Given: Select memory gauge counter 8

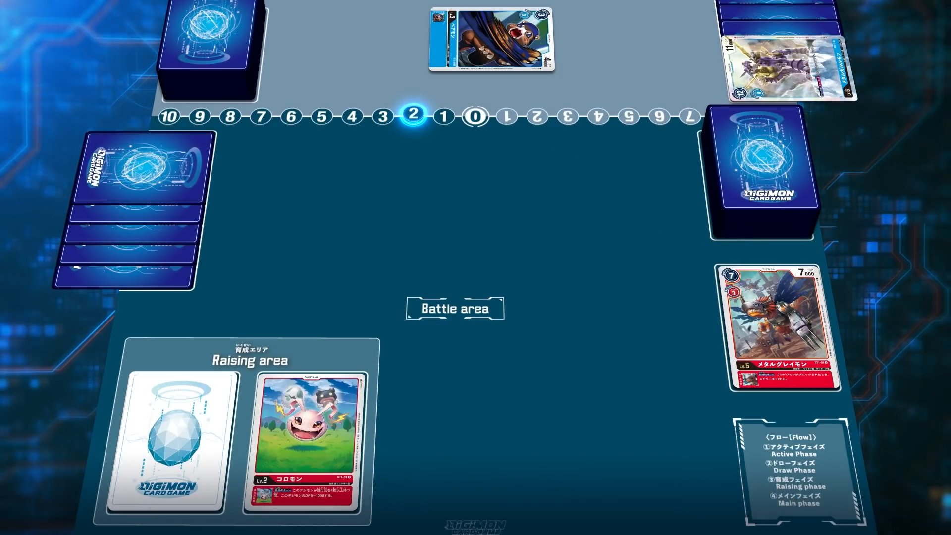Looking at the screenshot, I should tap(230, 117).
